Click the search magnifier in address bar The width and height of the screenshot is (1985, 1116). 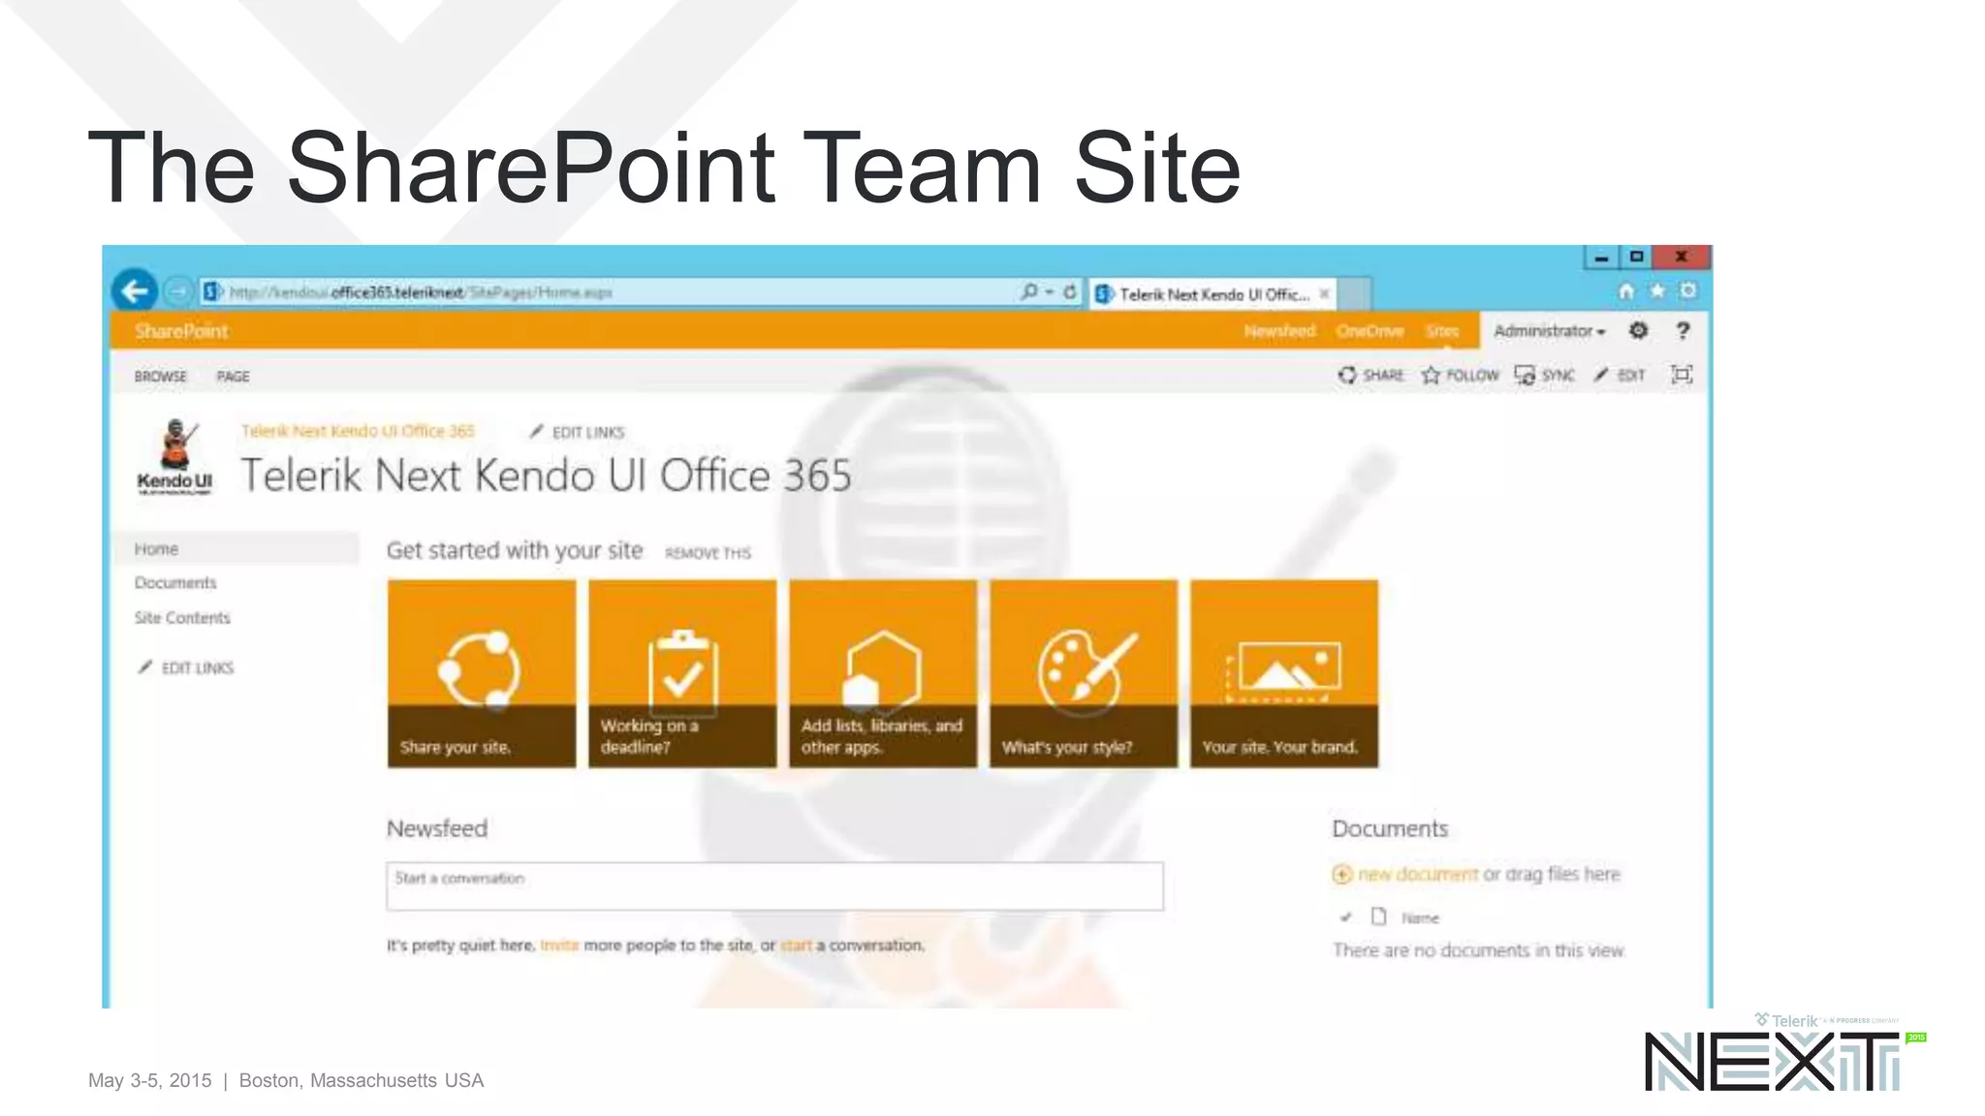pos(1028,292)
